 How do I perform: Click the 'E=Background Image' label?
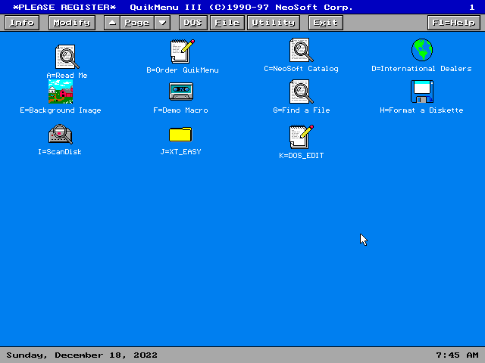pyautogui.click(x=61, y=110)
